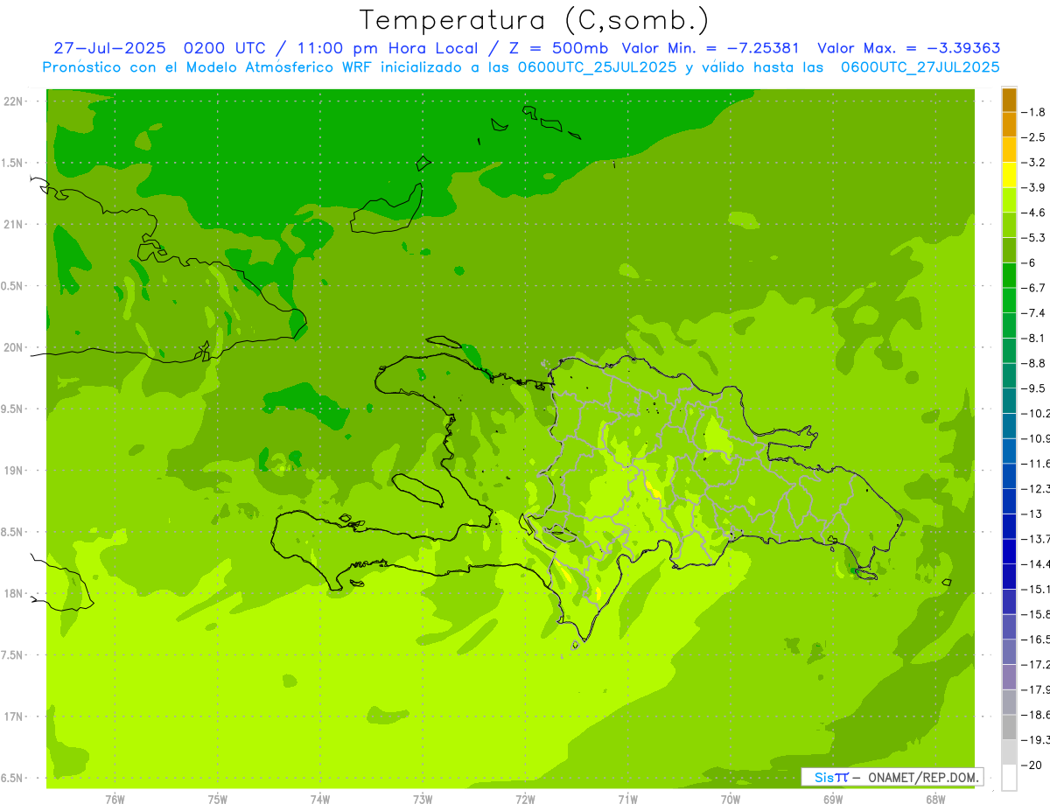Click the green swatch between -6 and -6.7
Image resolution: width=1050 pixels, height=811 pixels.
coord(1009,275)
